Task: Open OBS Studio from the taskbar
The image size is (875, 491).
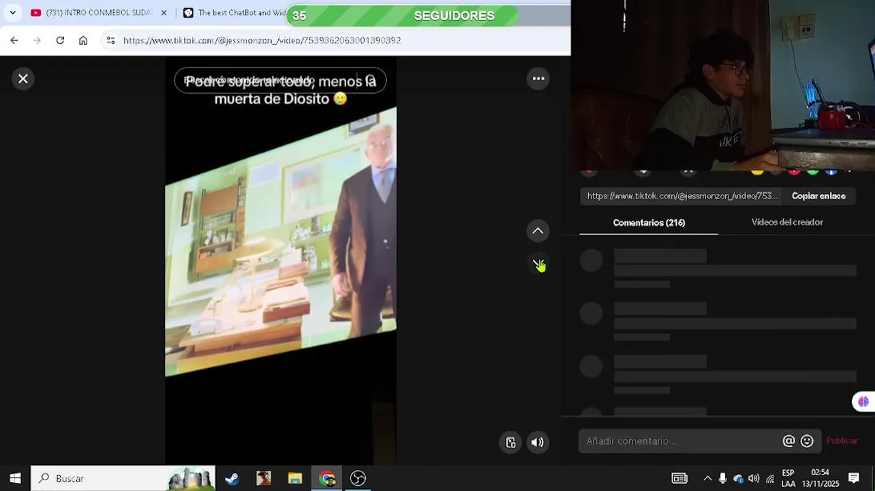Action: (x=358, y=478)
